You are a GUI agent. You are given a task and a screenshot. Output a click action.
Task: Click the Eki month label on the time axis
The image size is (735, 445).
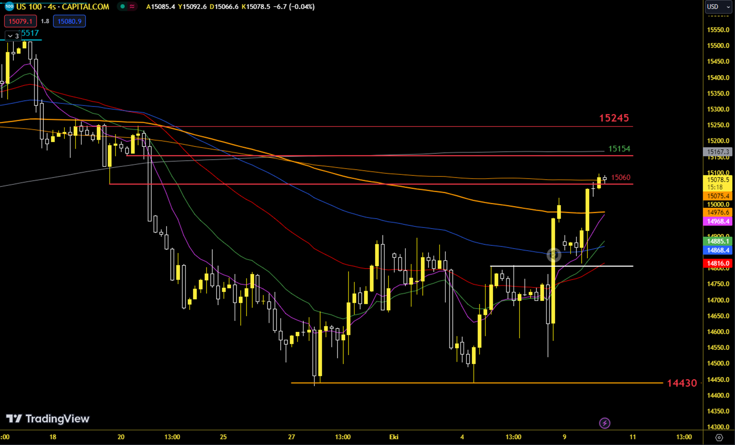(394, 437)
